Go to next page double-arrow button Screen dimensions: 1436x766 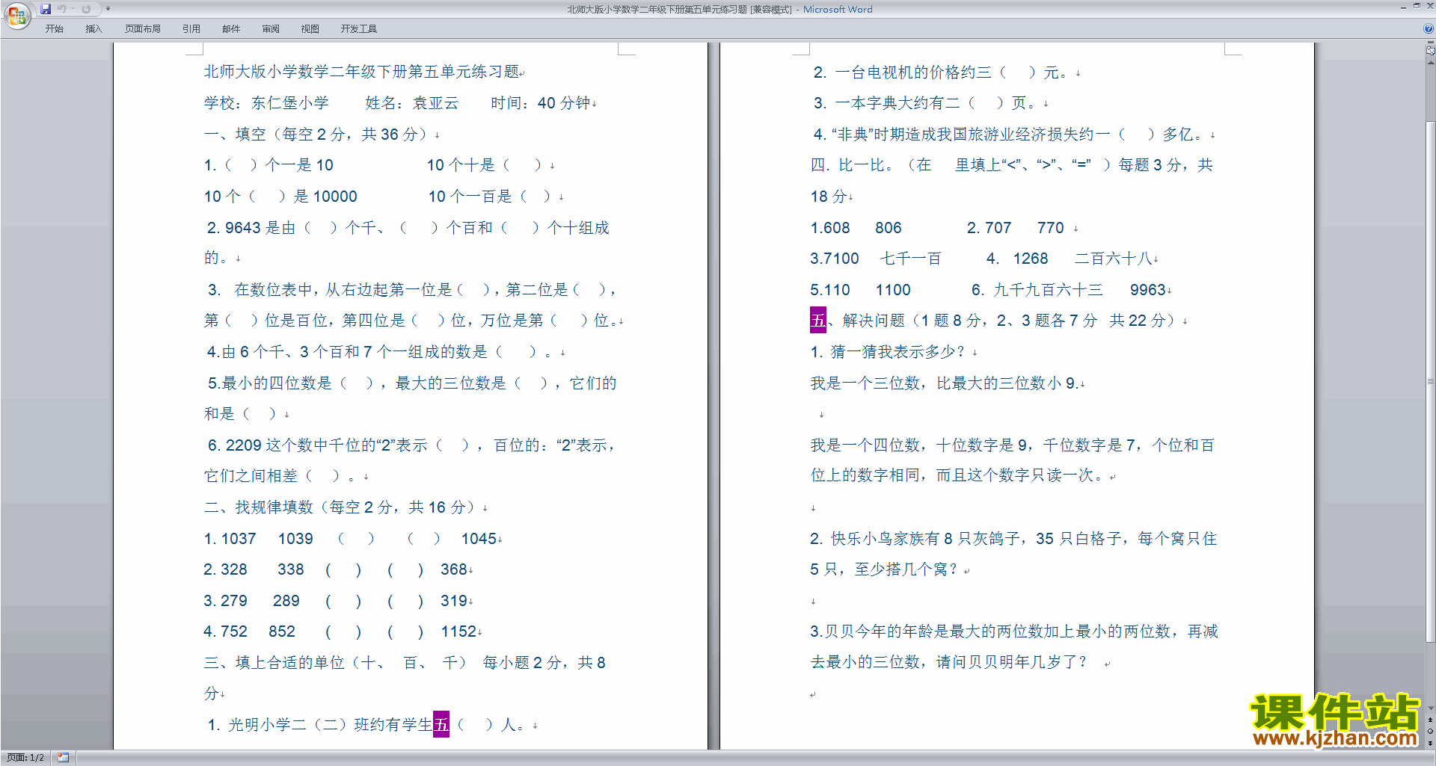[x=1430, y=744]
